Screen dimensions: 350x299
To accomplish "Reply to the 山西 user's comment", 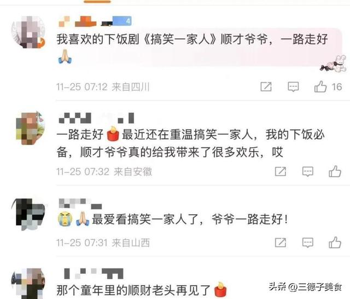I will pos(307,243).
